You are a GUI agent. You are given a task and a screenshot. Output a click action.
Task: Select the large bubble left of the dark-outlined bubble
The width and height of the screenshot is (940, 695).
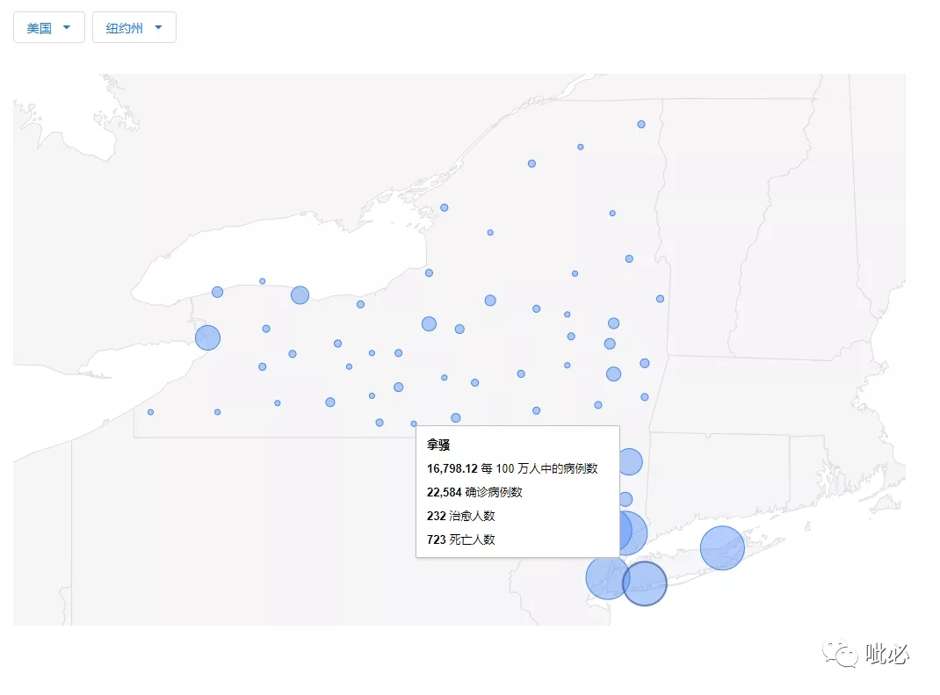(x=607, y=577)
